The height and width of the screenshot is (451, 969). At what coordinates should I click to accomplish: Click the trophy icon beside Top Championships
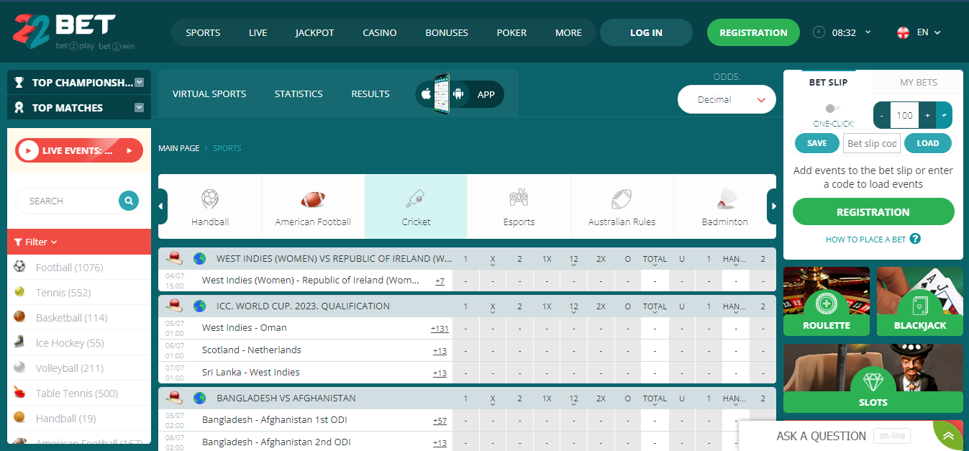pyautogui.click(x=19, y=83)
